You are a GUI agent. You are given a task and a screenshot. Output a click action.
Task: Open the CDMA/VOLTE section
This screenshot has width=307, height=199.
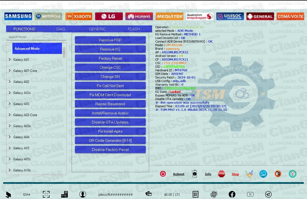click(291, 16)
